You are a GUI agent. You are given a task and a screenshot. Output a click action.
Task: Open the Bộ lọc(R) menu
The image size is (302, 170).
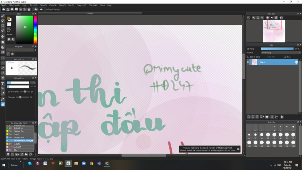coord(34,5)
